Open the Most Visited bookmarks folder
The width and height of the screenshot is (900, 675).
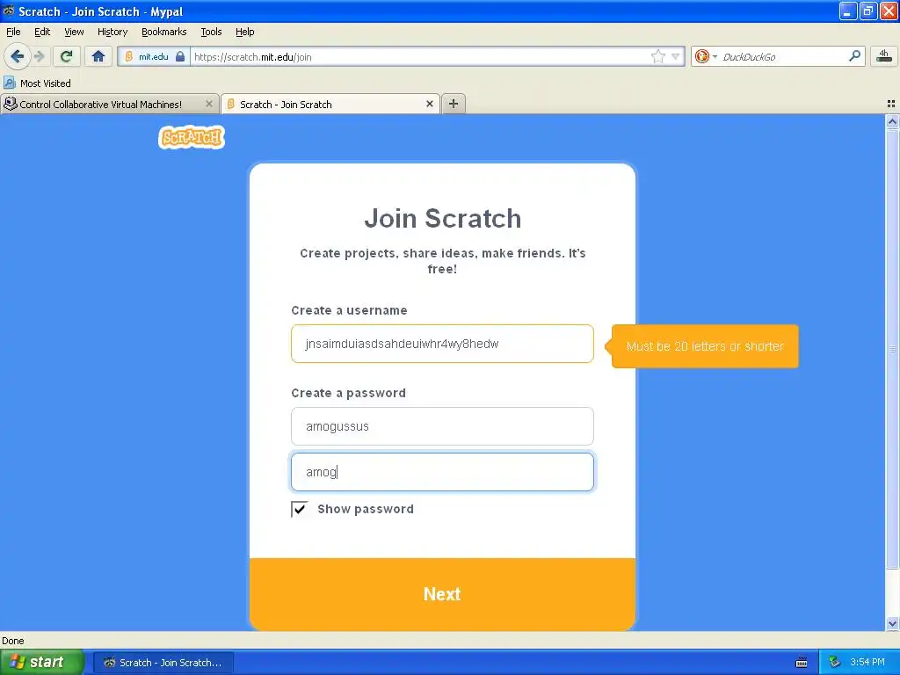(37, 83)
